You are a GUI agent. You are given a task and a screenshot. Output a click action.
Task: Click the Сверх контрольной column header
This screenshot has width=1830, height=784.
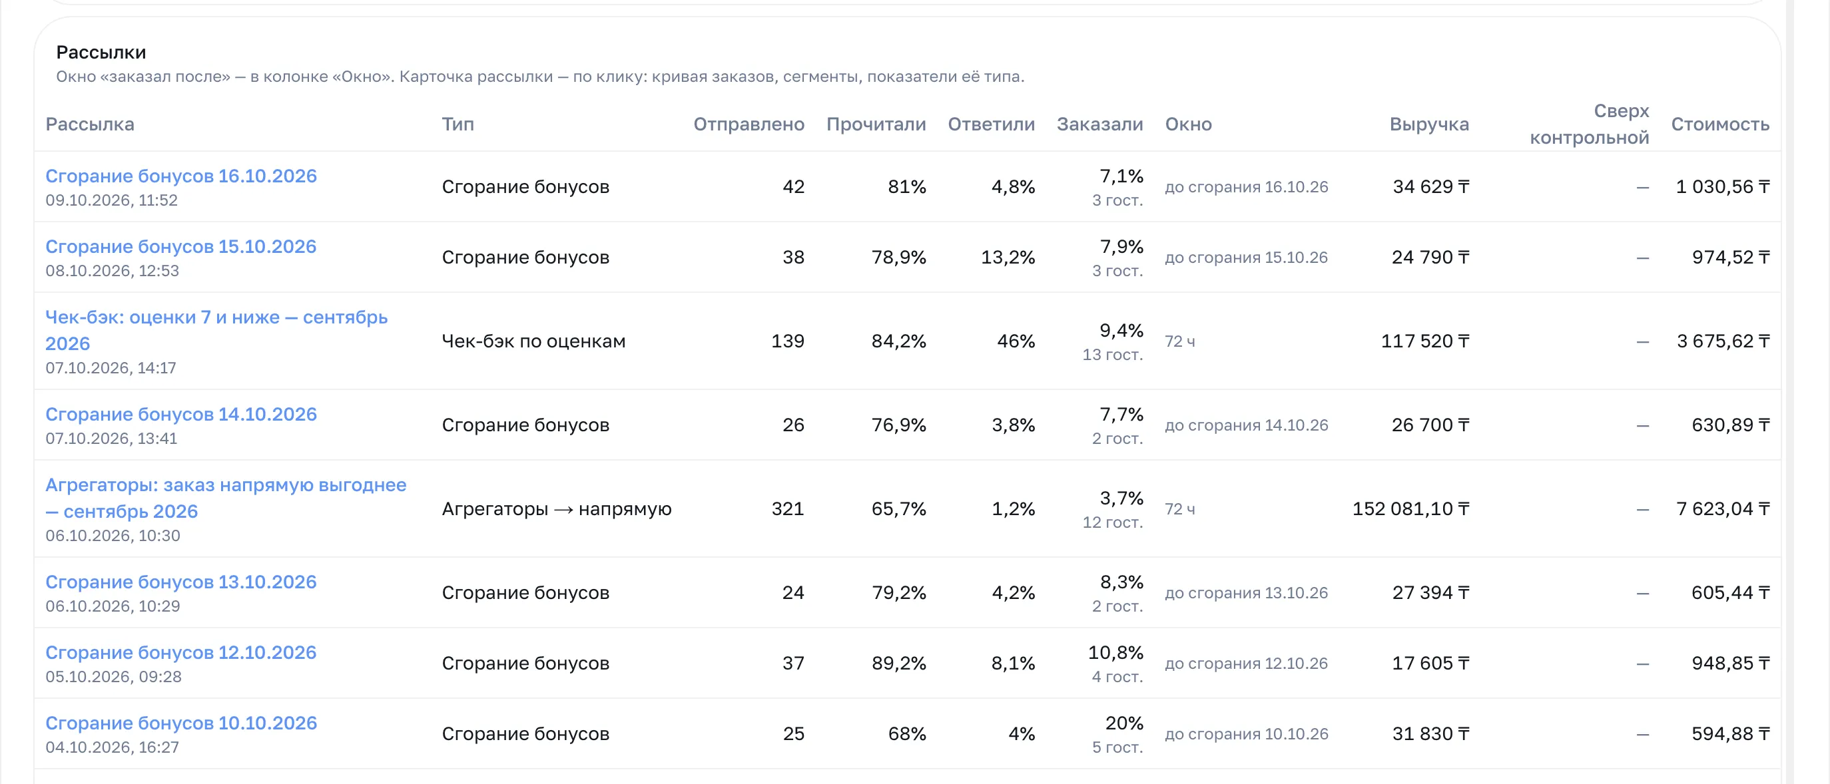click(1589, 124)
